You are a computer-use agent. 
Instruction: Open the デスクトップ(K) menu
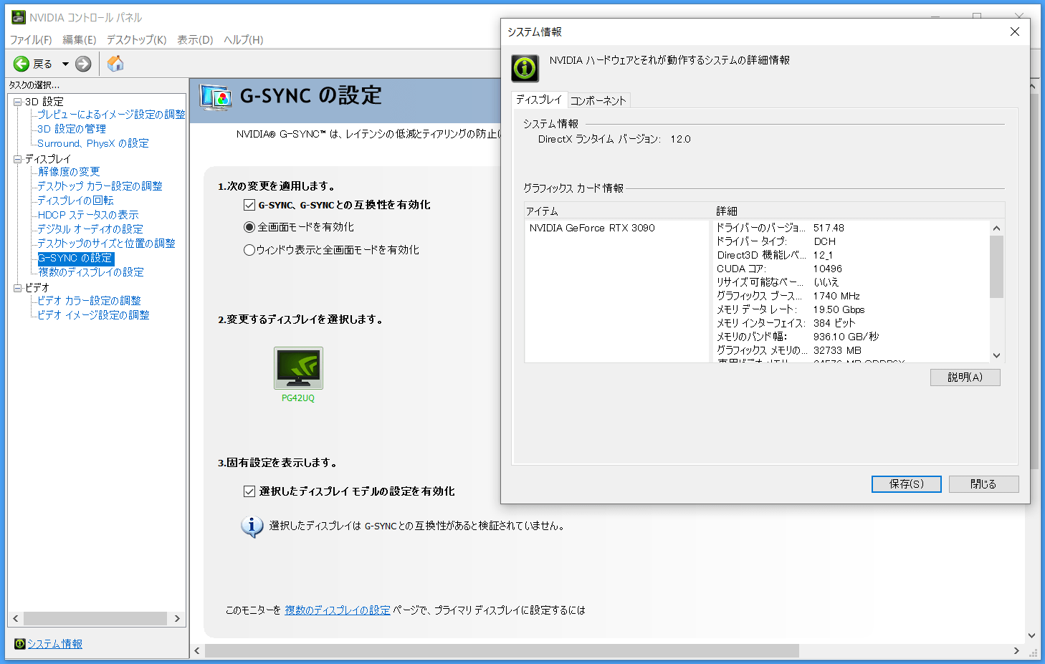136,39
